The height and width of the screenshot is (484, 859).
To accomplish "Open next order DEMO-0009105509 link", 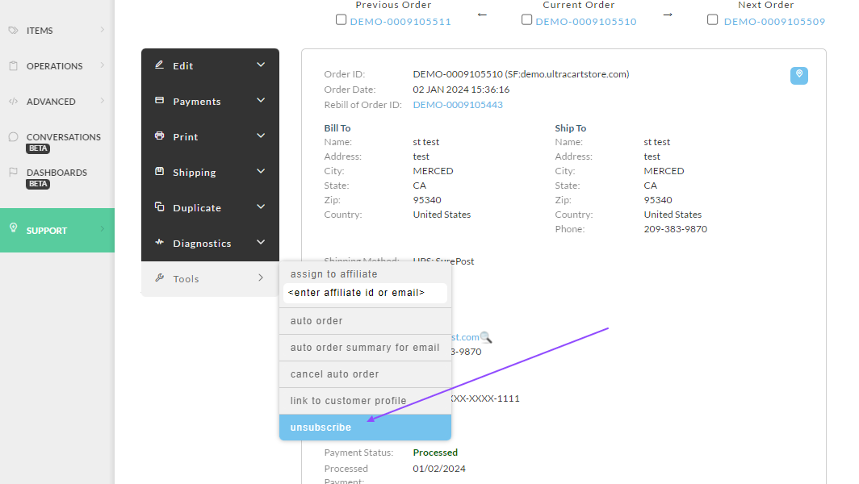I will pos(774,21).
